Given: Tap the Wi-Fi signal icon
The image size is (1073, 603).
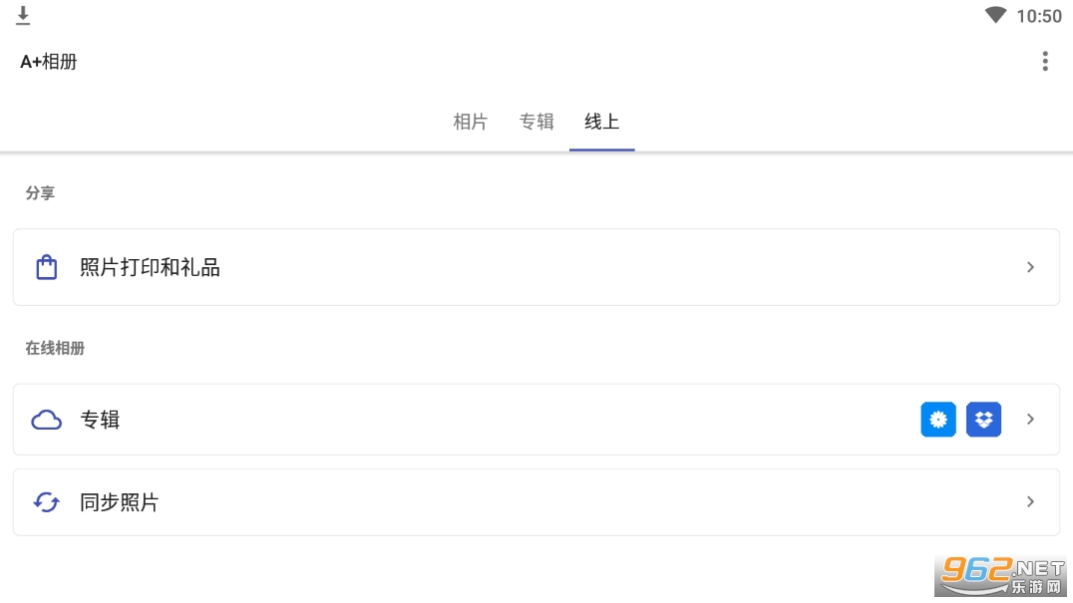Looking at the screenshot, I should click(x=994, y=16).
